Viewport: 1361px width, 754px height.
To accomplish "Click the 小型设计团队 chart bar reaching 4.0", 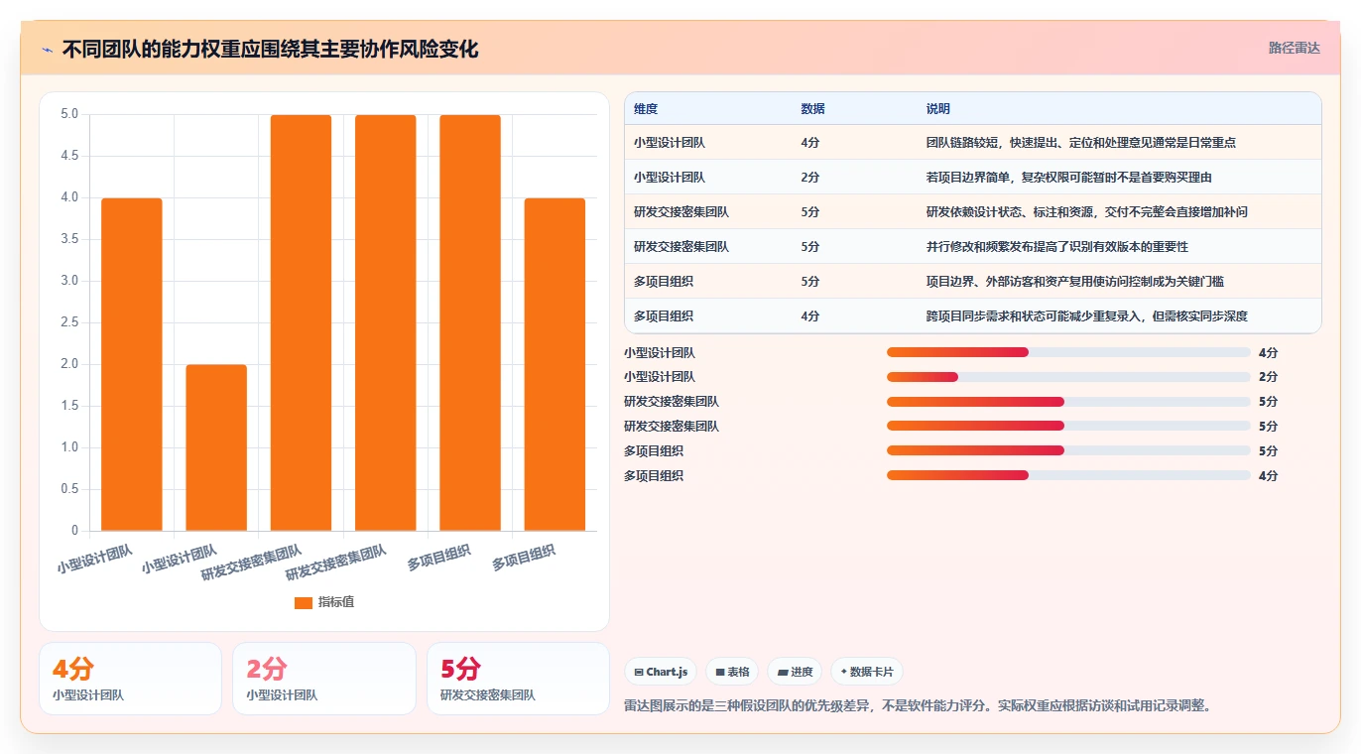I will click(132, 364).
